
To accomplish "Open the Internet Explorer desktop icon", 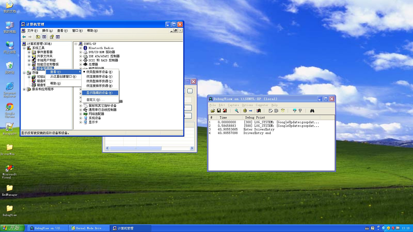I will click(x=10, y=90).
